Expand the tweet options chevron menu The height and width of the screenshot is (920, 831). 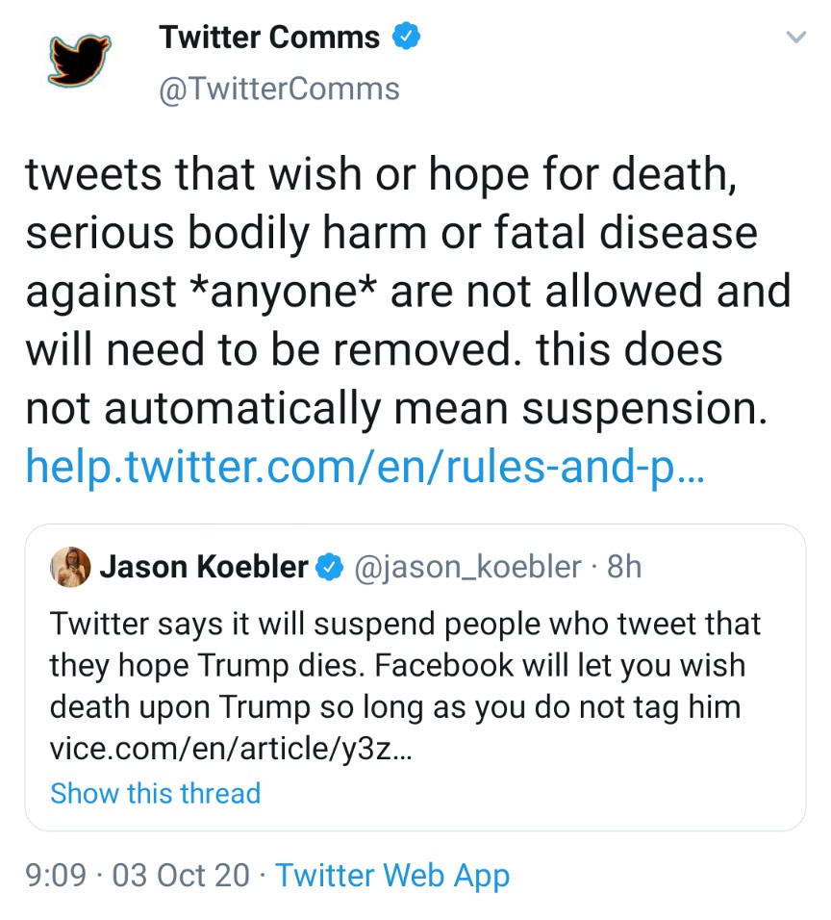(794, 38)
